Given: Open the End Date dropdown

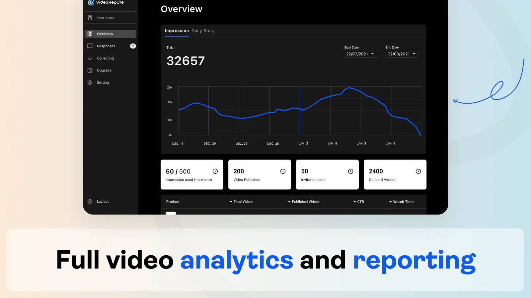Looking at the screenshot, I should click(x=402, y=54).
